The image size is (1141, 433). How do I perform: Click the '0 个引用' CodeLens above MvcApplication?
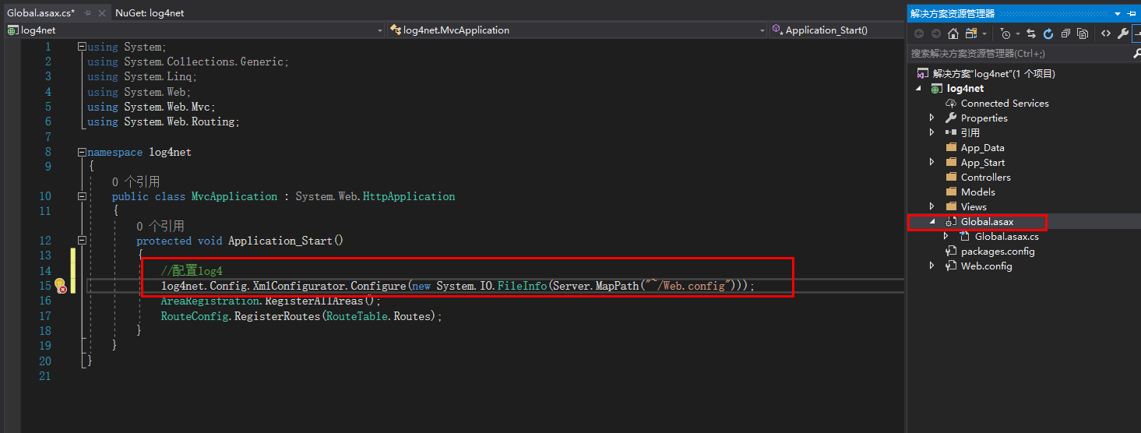pyautogui.click(x=136, y=181)
